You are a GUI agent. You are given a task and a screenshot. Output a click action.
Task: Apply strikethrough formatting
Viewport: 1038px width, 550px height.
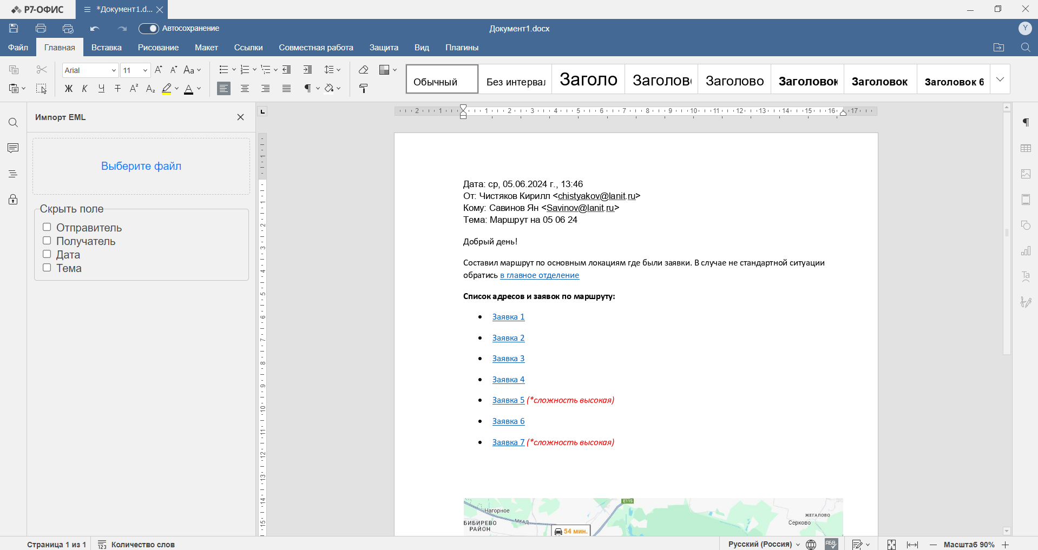(x=117, y=89)
